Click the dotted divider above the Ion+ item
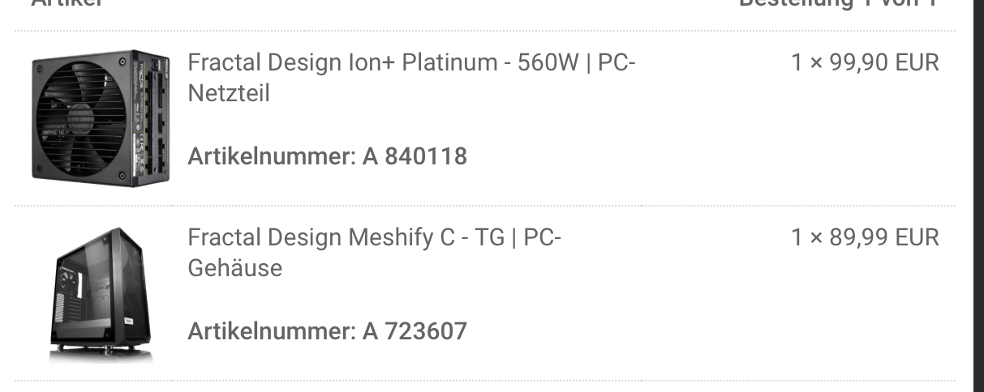Viewport: 984px width, 392px height. pyautogui.click(x=485, y=31)
